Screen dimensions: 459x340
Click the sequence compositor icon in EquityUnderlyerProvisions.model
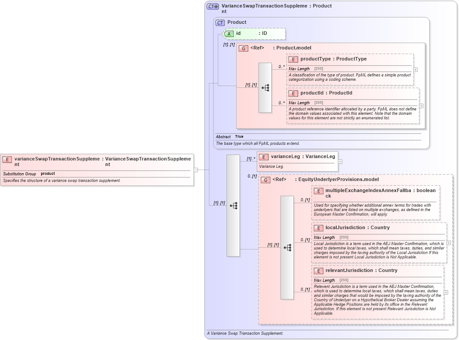(x=287, y=248)
